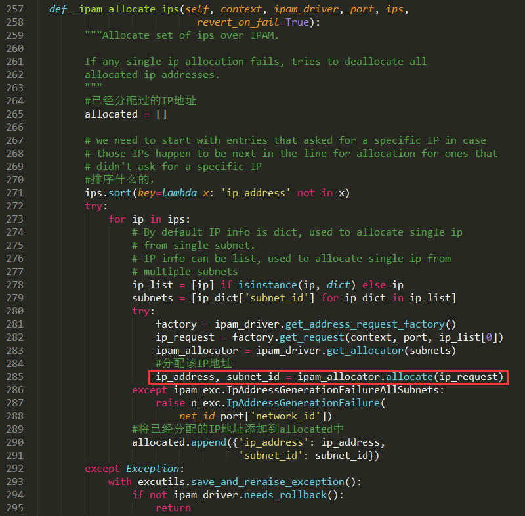This screenshot has width=525, height=516.
Task: Click the comment '# multiple subnets' on line 277
Action: [185, 272]
